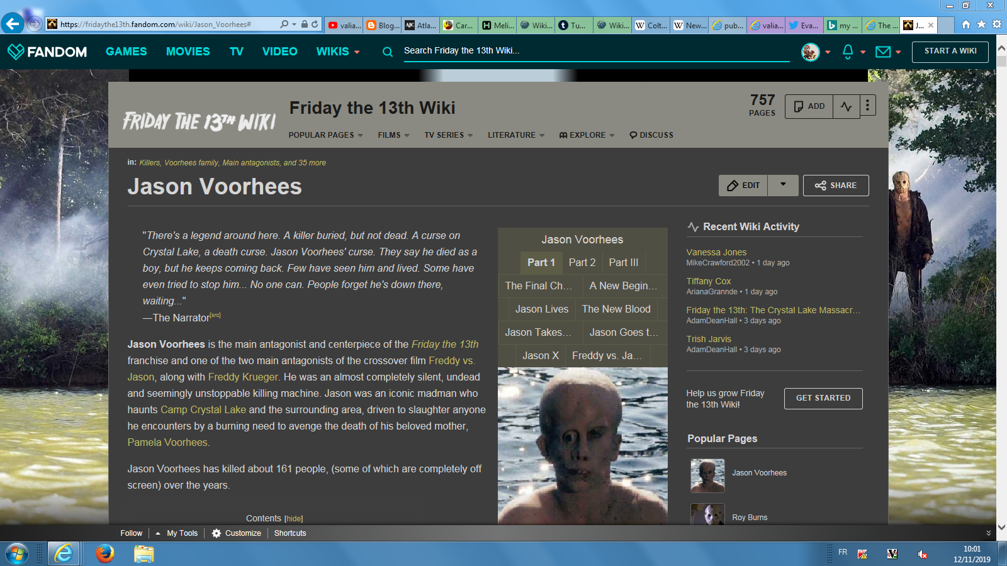Click the SHARE button
Screen dimensions: 1007x566
pos(836,186)
